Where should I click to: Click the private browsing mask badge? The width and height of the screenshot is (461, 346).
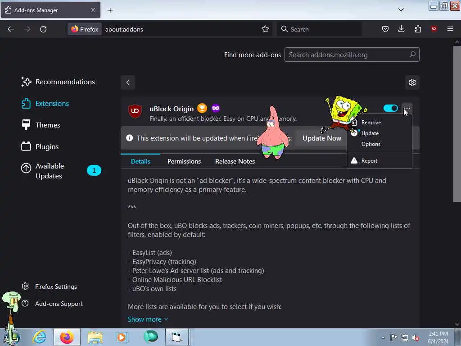click(216, 108)
